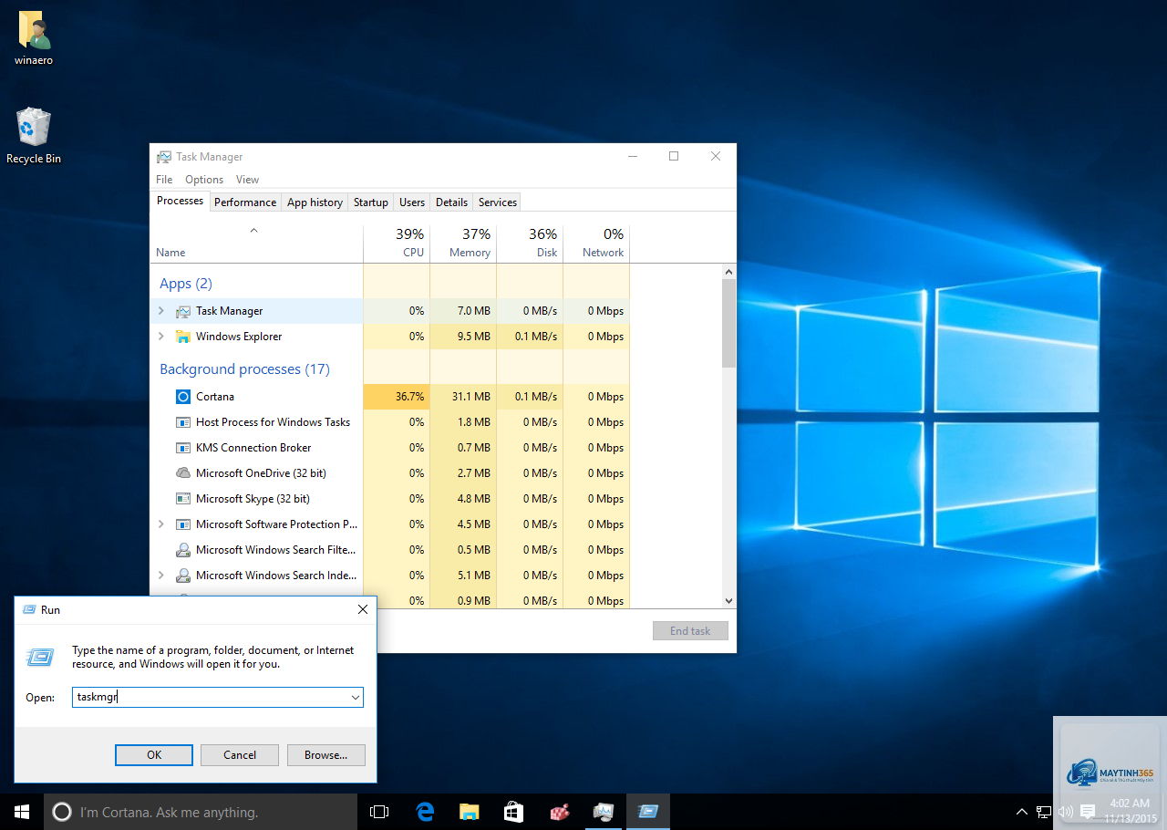Click OK in the Run dialog
This screenshot has height=830, width=1167.
coord(154,755)
